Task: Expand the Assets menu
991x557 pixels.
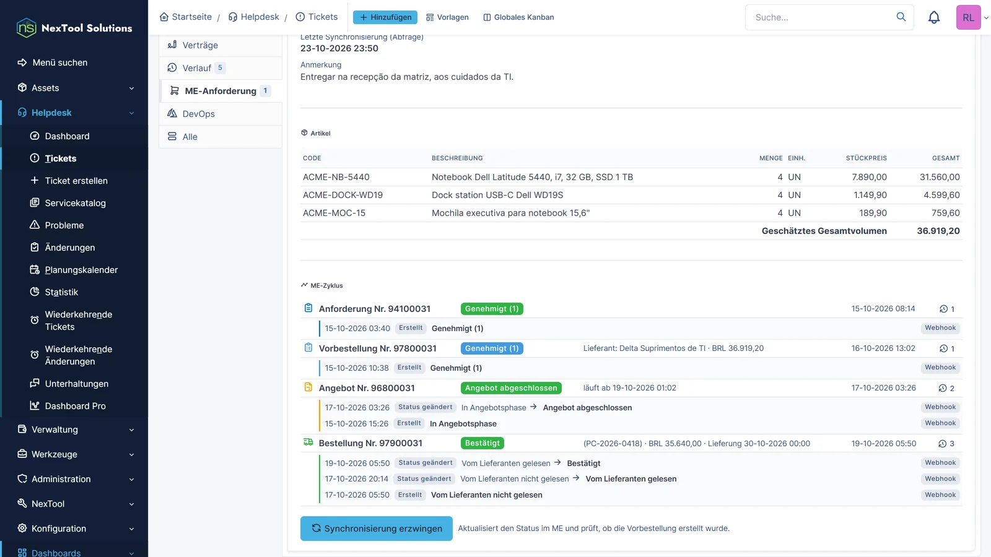Action: click(x=74, y=88)
